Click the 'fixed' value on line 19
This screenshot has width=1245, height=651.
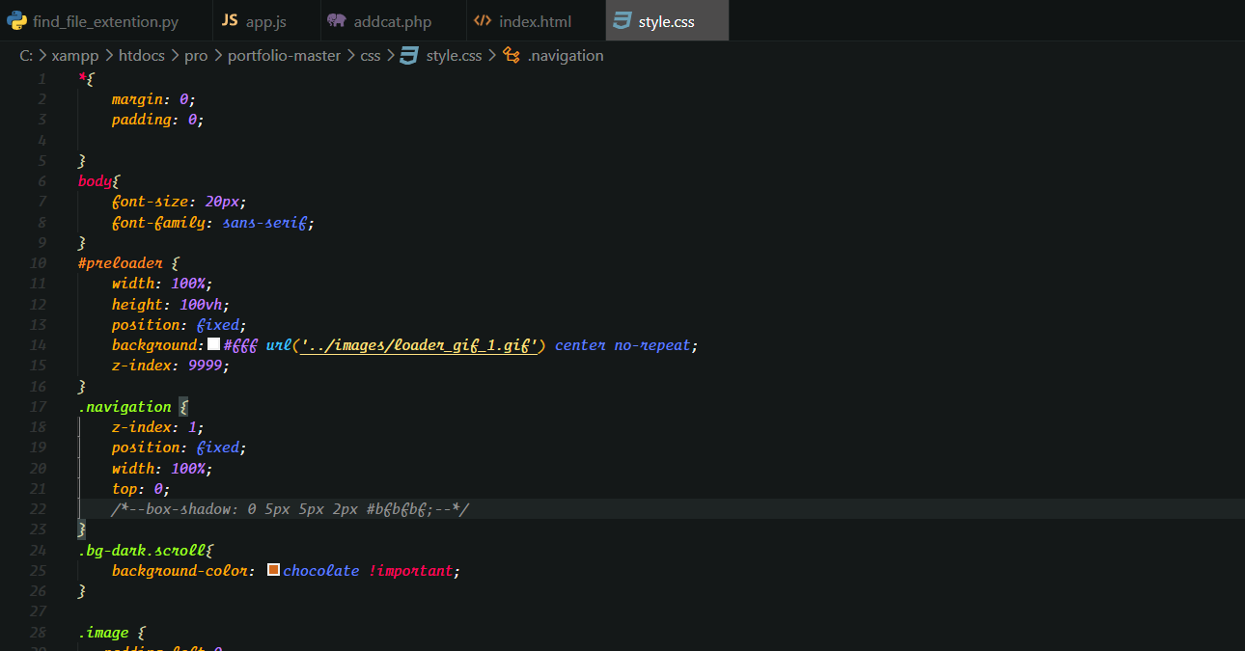click(x=217, y=448)
